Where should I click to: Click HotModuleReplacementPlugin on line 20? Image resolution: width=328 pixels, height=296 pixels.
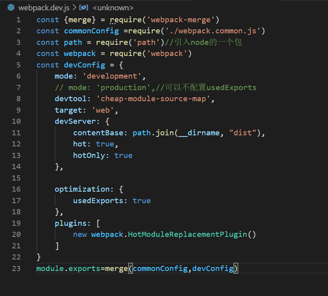[187, 234]
